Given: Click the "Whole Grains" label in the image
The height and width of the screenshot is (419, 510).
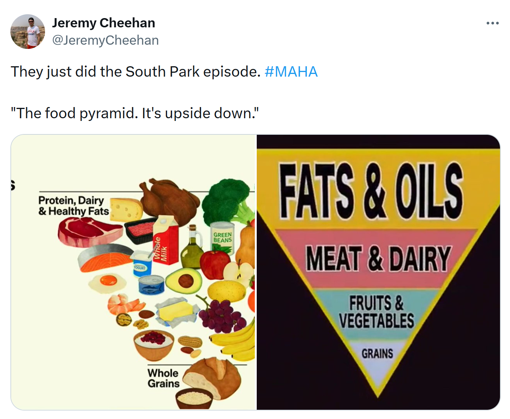Looking at the screenshot, I should click(x=163, y=378).
